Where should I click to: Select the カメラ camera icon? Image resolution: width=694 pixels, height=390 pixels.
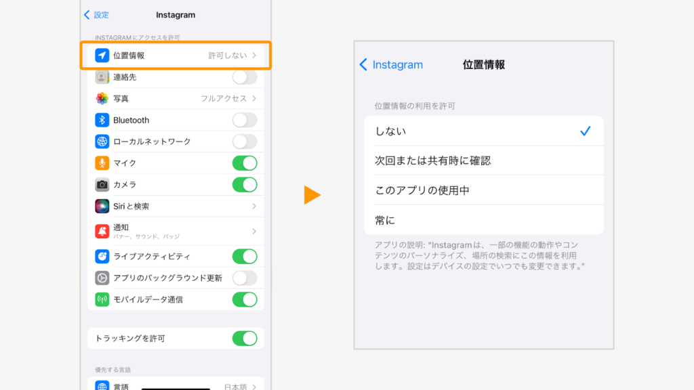tap(102, 185)
